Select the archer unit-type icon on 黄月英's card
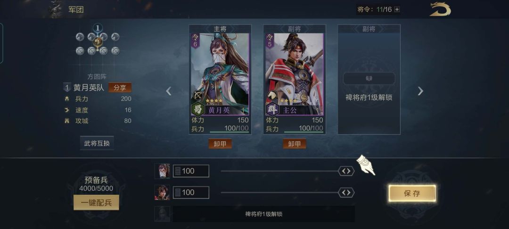 click(x=197, y=95)
